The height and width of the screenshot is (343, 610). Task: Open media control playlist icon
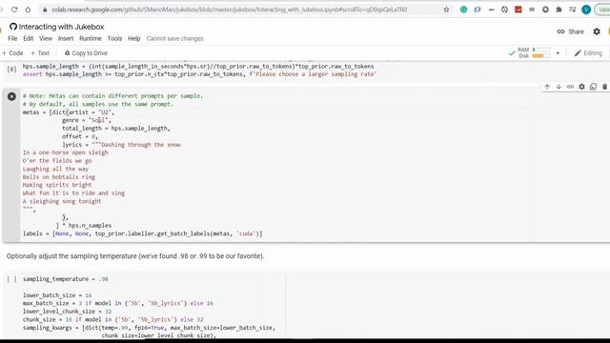click(x=572, y=10)
